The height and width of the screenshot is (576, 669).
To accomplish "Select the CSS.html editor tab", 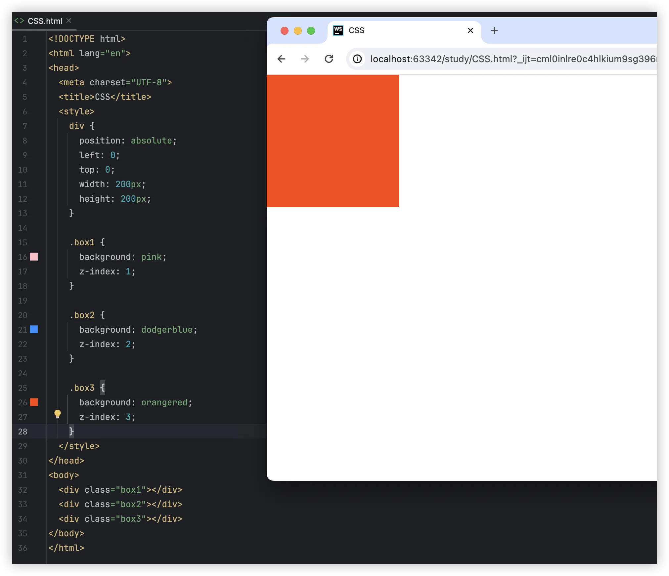I will coord(45,21).
